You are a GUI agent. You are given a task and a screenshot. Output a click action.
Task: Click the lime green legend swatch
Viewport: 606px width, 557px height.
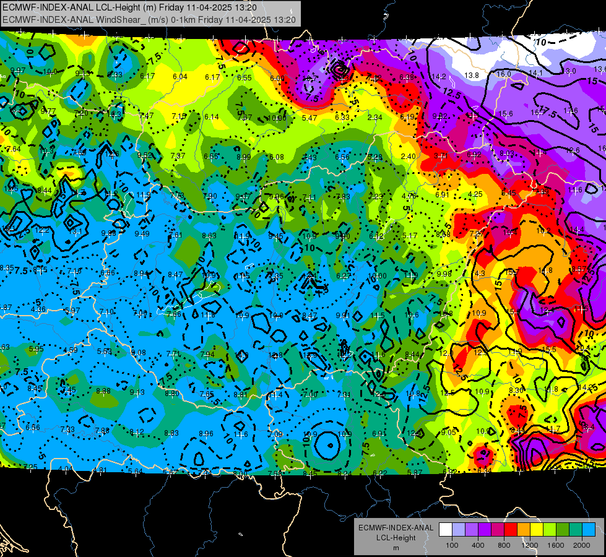[x=550, y=530]
